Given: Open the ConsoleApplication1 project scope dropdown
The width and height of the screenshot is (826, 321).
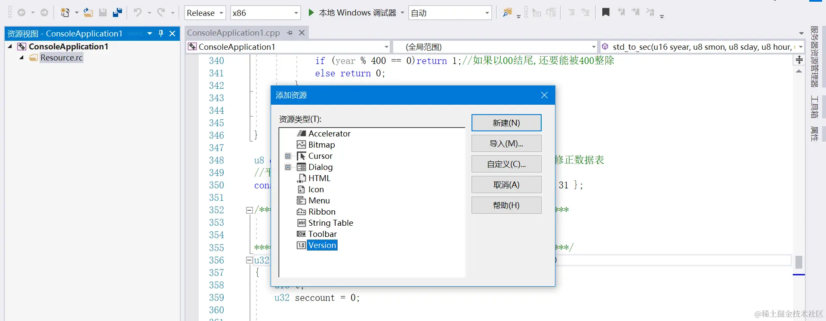Looking at the screenshot, I should pyautogui.click(x=288, y=47).
